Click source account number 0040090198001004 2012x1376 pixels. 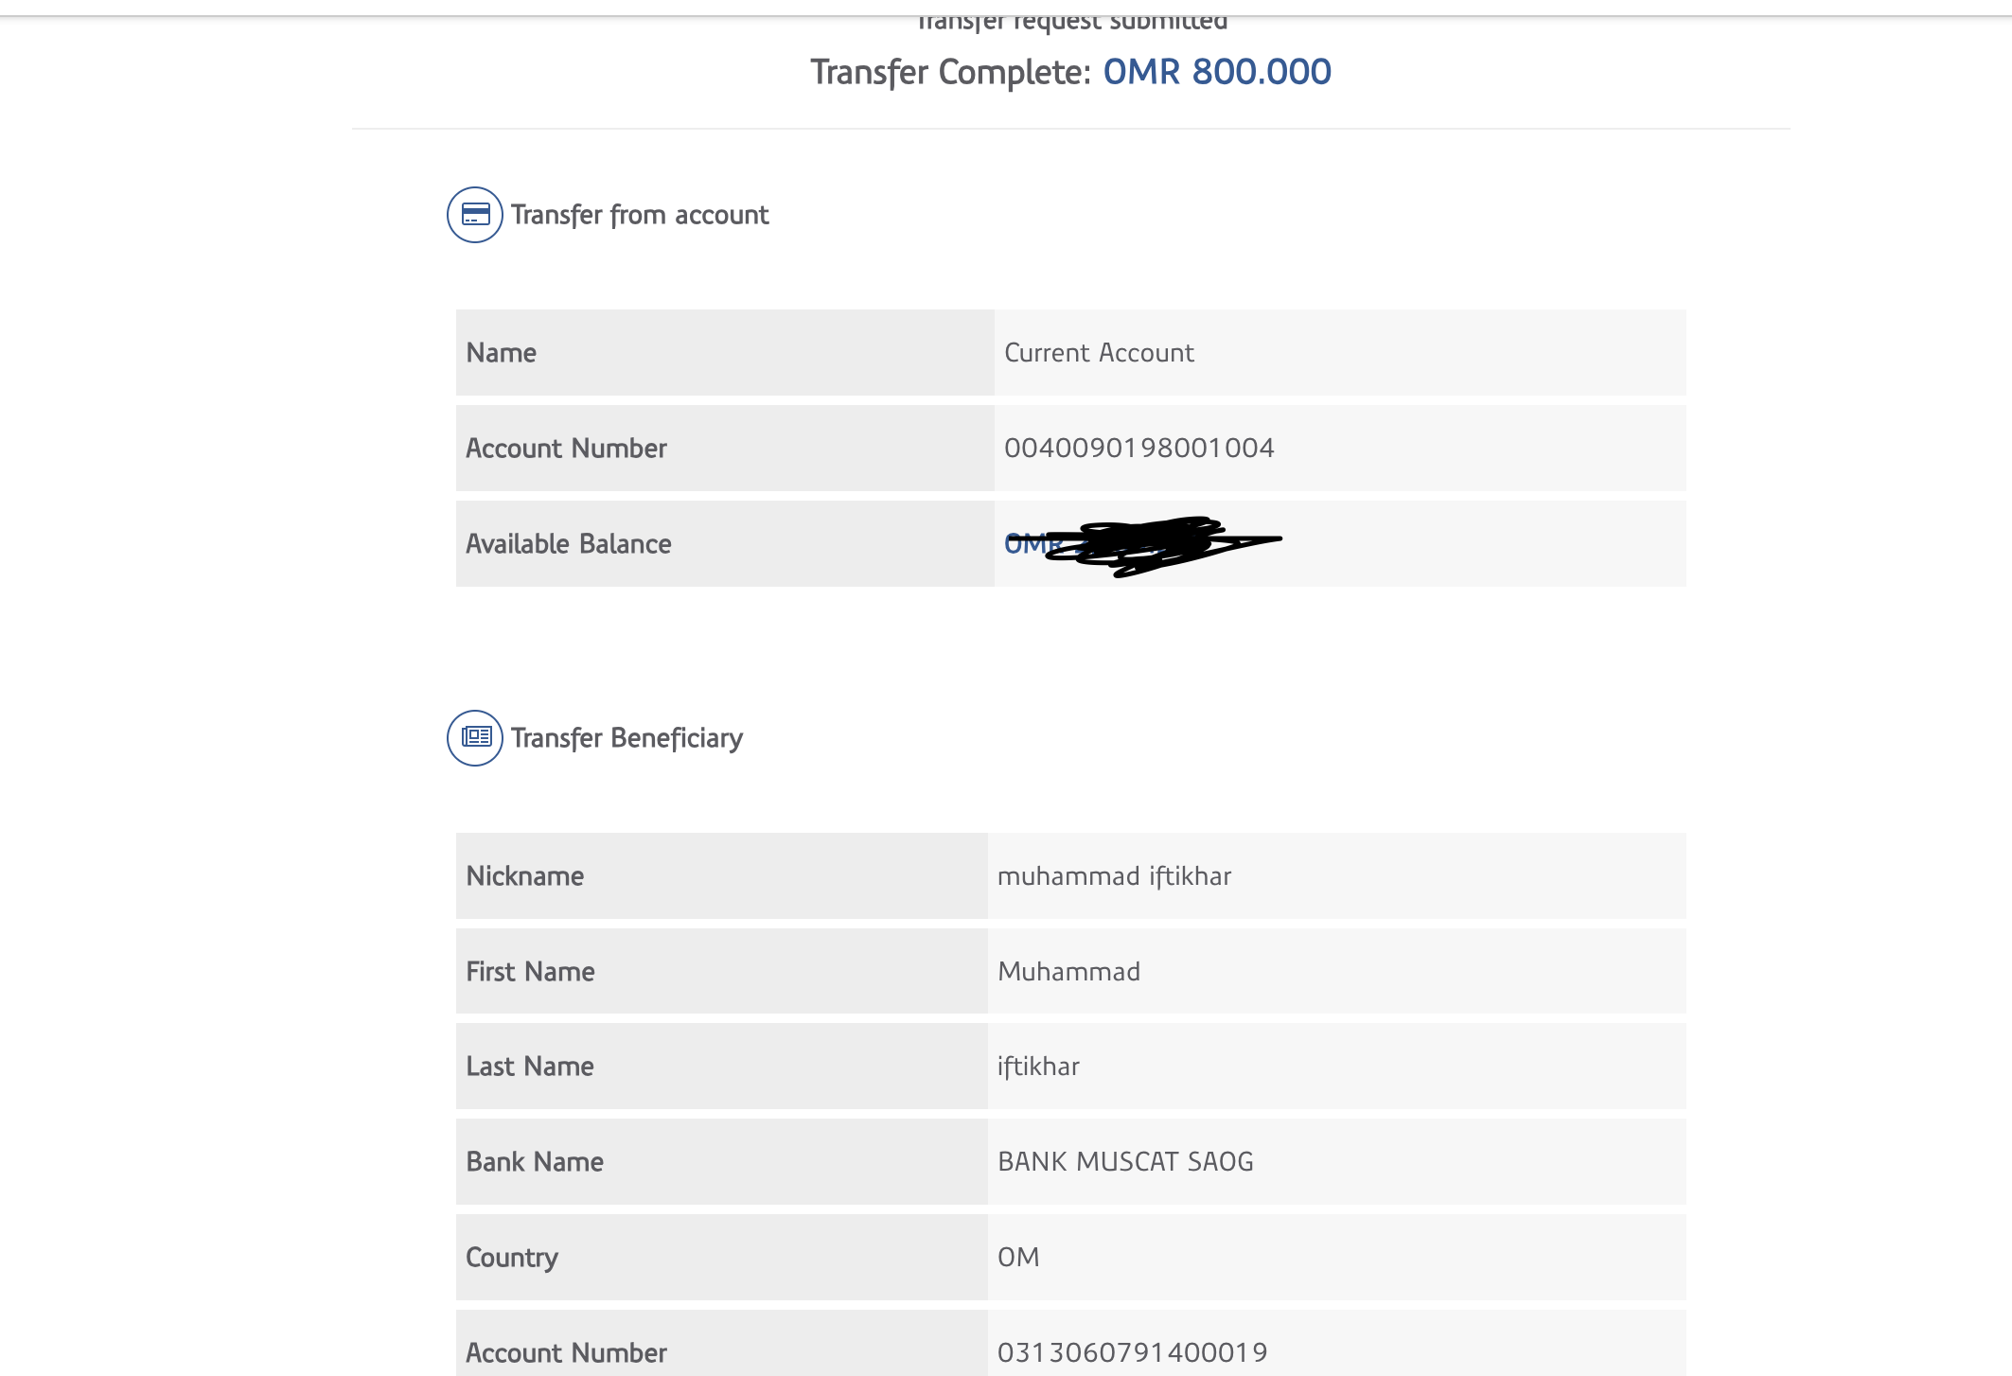[x=1139, y=448]
